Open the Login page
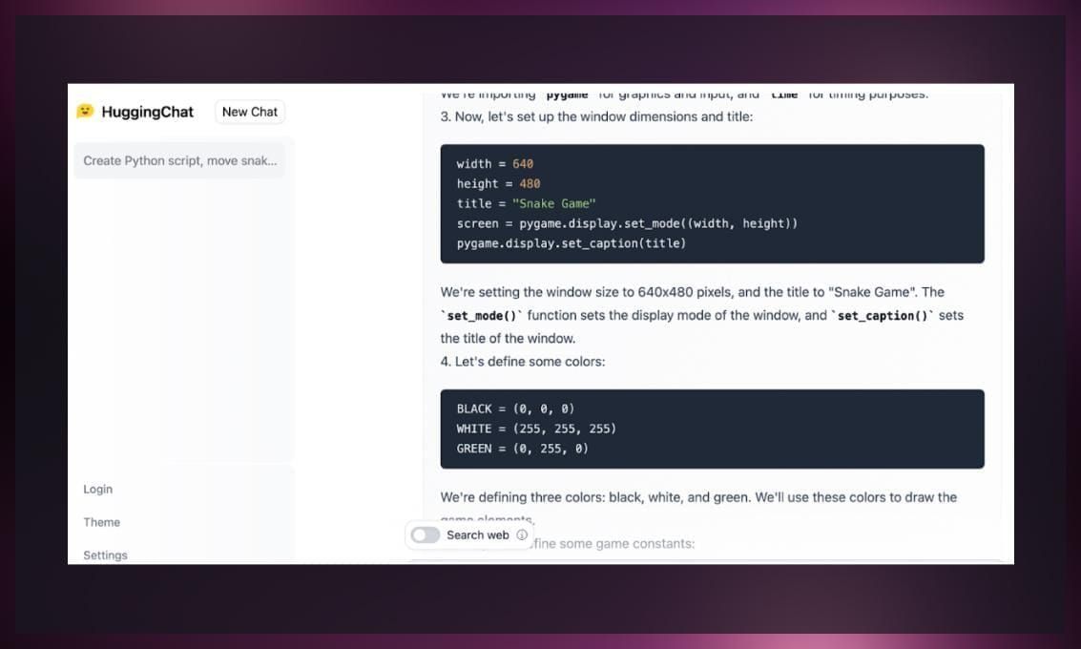 coord(98,489)
